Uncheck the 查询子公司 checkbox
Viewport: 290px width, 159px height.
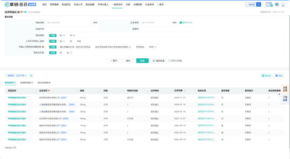click(x=181, y=22)
